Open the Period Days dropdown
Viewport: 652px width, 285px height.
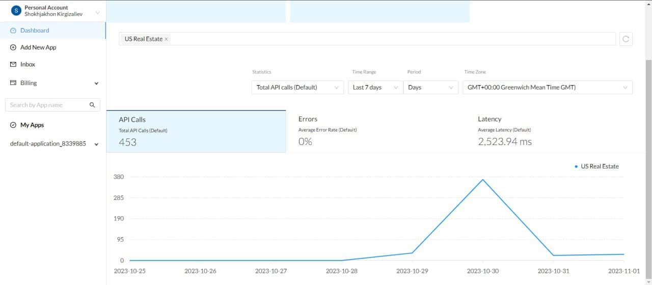pyautogui.click(x=430, y=88)
